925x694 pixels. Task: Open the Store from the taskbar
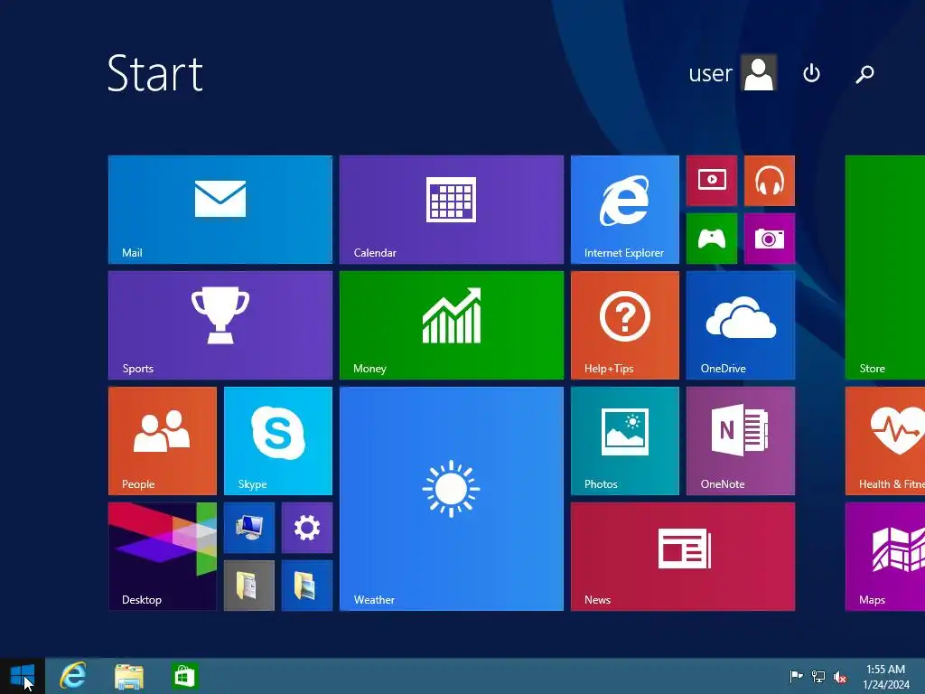click(184, 676)
